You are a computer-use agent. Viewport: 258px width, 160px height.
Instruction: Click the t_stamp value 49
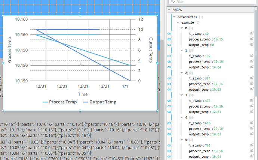tap(207, 34)
